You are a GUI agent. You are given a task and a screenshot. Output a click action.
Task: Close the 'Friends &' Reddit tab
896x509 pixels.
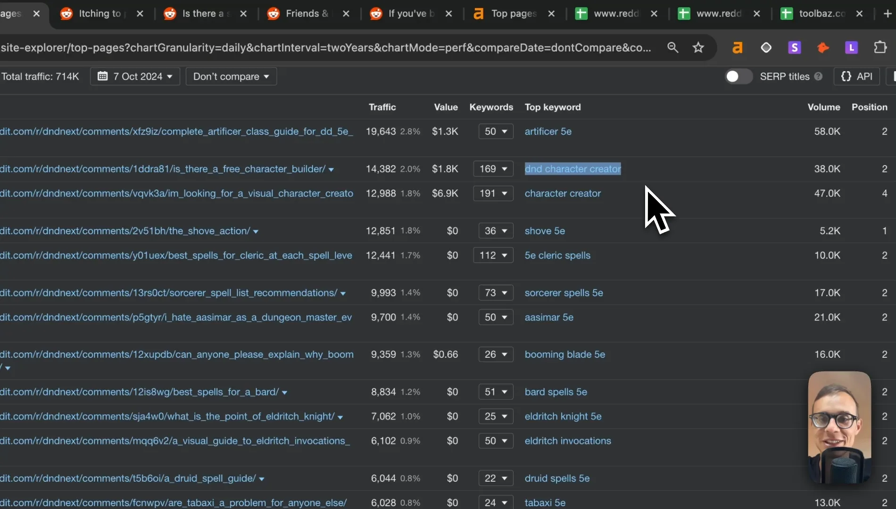click(x=346, y=14)
